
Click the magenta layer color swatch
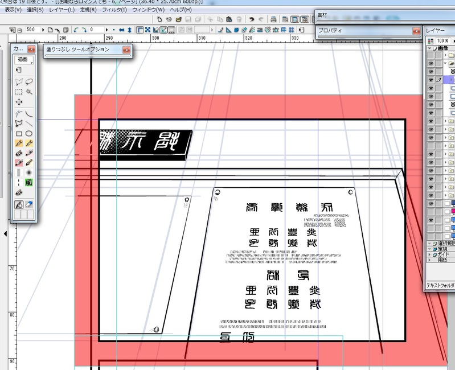coord(453,212)
